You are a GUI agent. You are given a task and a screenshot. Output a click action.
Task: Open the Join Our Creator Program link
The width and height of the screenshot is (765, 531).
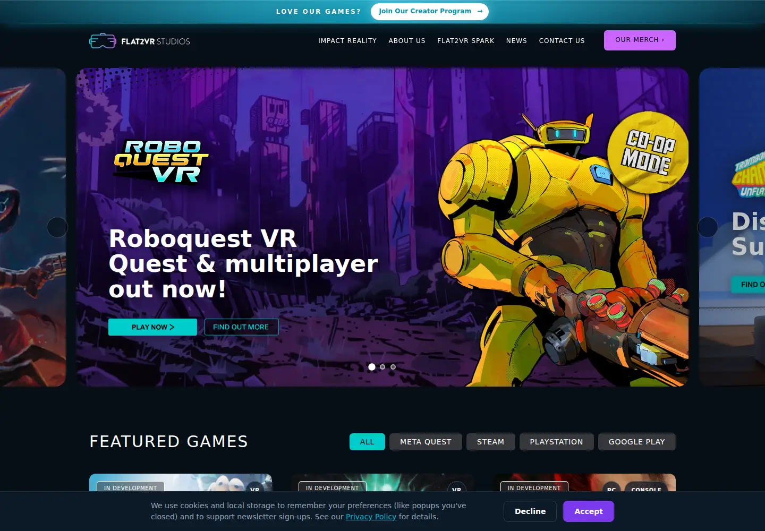click(430, 11)
